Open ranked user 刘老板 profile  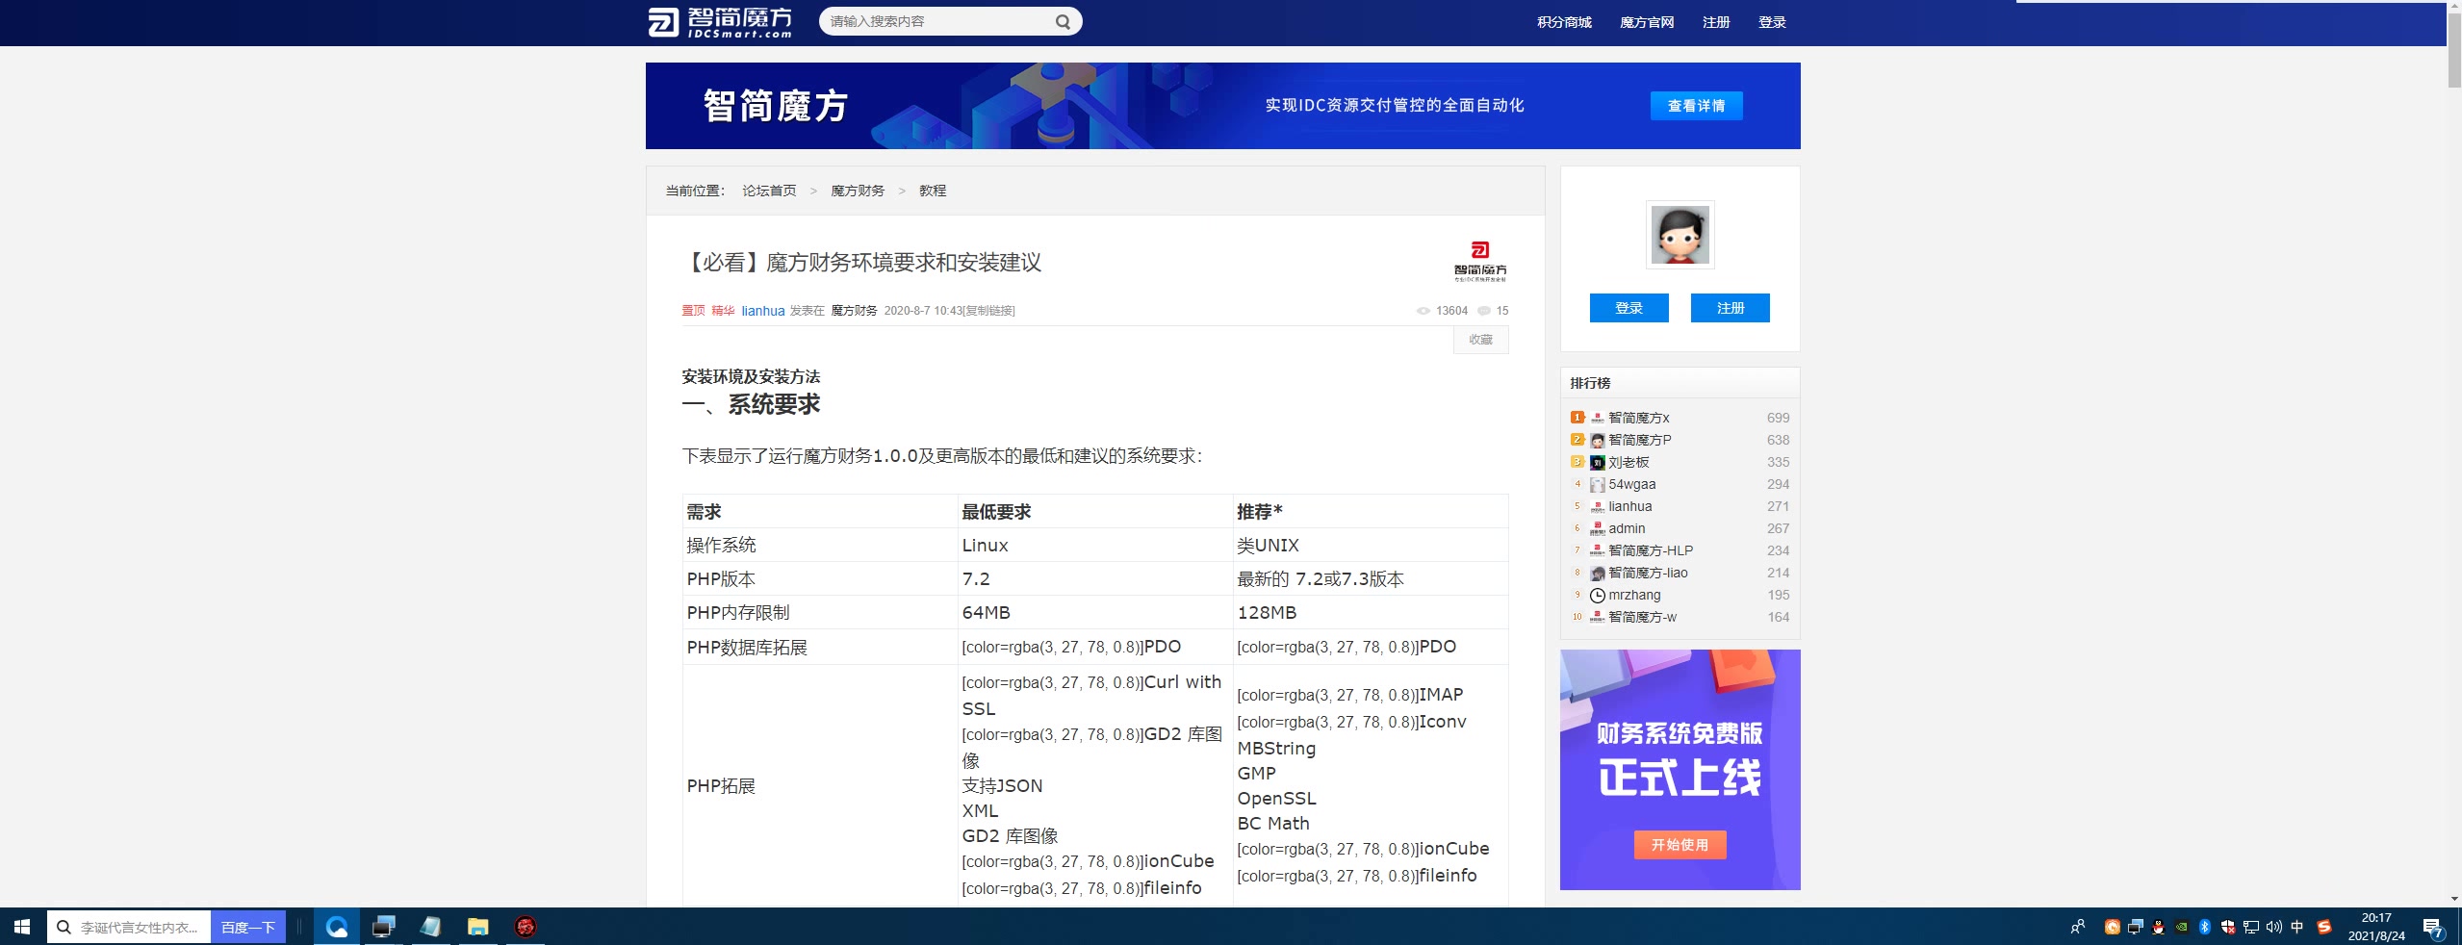point(1629,462)
